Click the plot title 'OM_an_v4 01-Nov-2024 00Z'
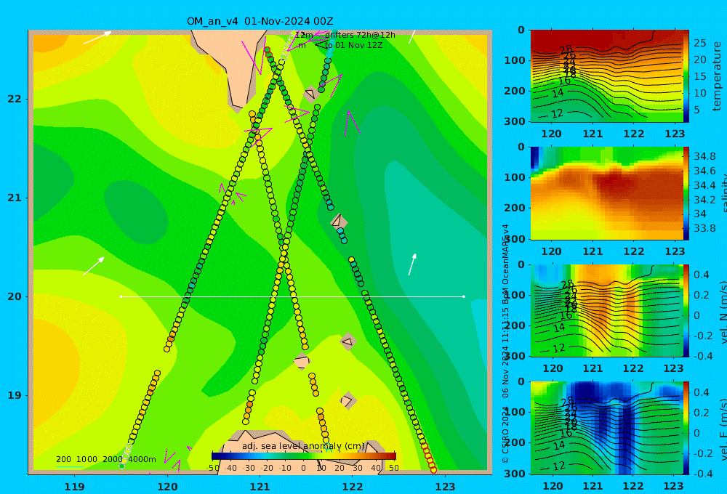The image size is (727, 494). point(260,21)
